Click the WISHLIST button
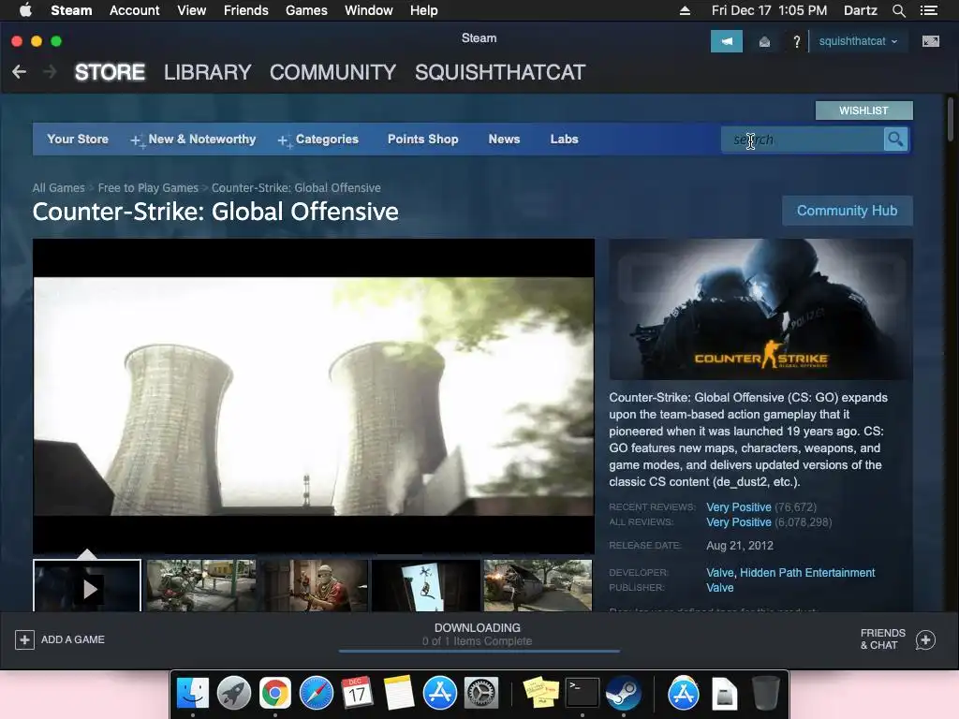959x719 pixels. (863, 110)
